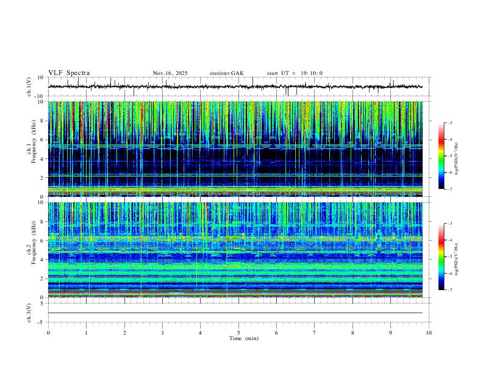The image size is (483, 373).
Task: Click ch.2 color bar 'log(PSD)(V²/Hz)' label
Action: 457,259
